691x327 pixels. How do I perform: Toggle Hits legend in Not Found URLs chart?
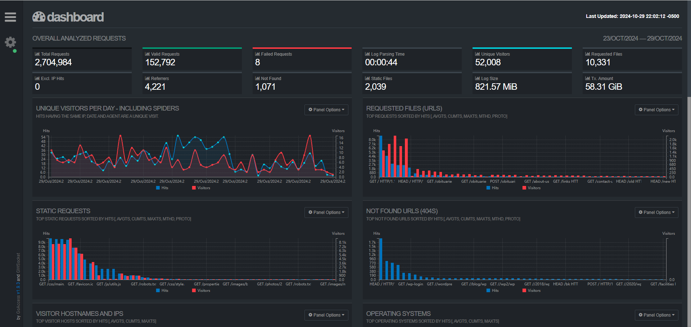click(x=493, y=290)
